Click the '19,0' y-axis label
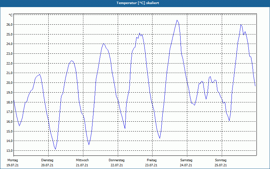This screenshot has width=270, height=169. 10,93
